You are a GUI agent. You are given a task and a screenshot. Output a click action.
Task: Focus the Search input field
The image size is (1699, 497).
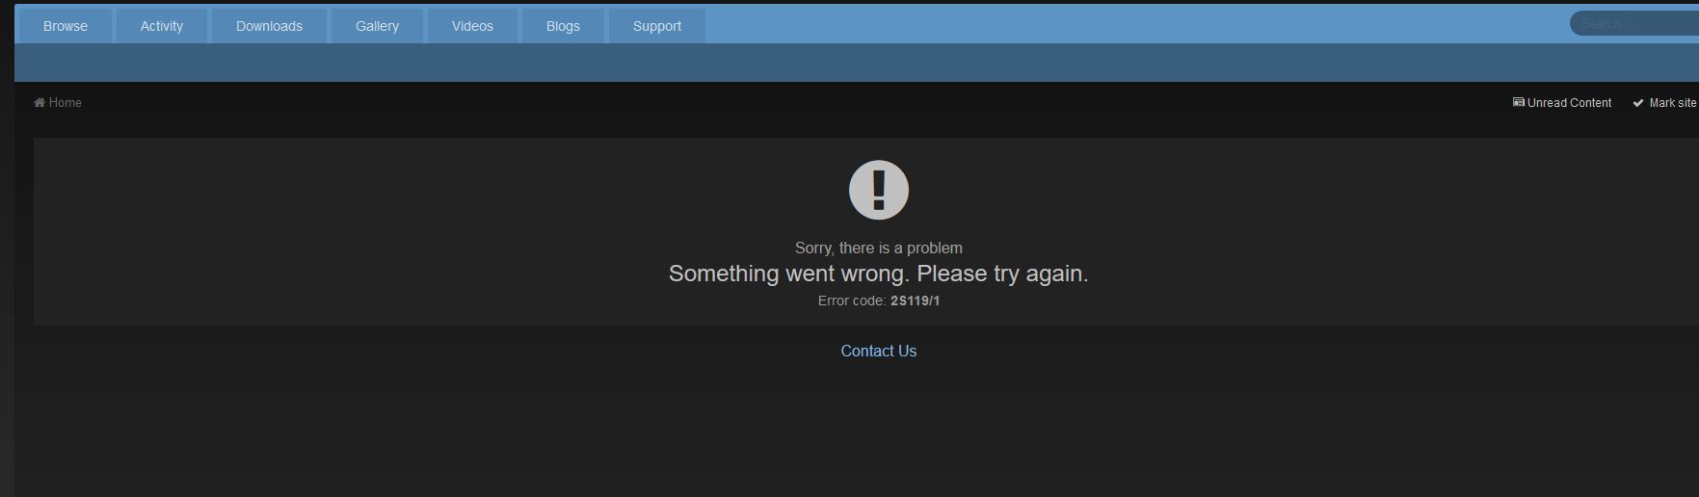pos(1635,23)
